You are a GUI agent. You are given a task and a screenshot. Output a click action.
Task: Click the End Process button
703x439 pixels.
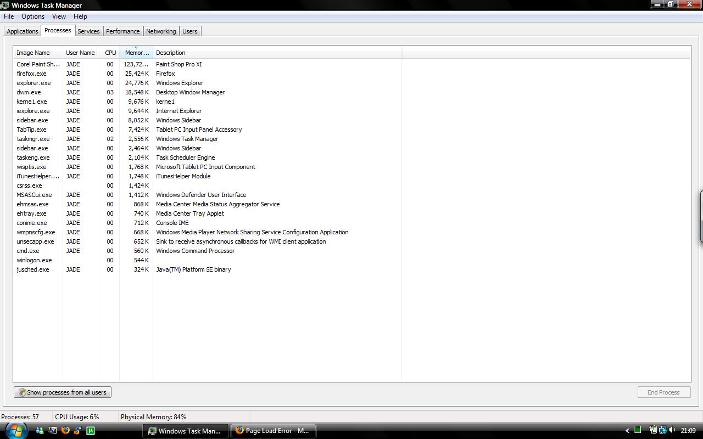pyautogui.click(x=663, y=392)
